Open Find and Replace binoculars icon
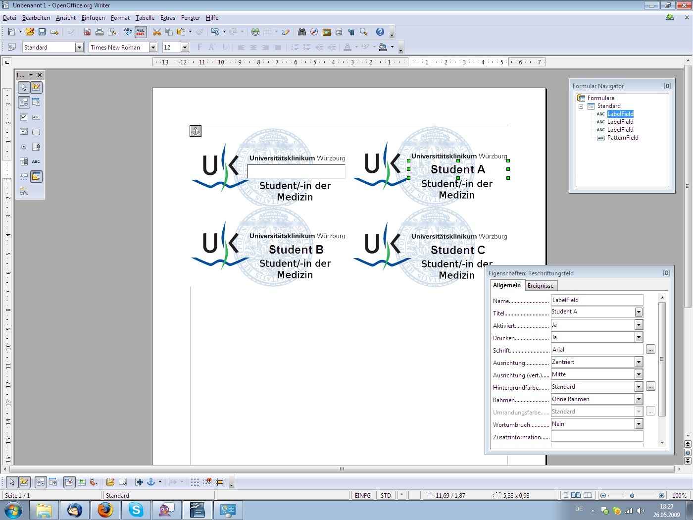This screenshot has height=520, width=693. tap(302, 32)
